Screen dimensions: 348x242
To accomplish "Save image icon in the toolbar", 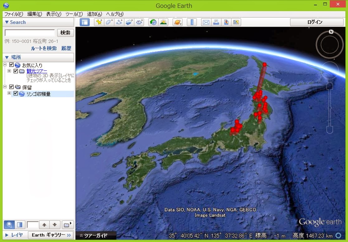I will point(226,22).
